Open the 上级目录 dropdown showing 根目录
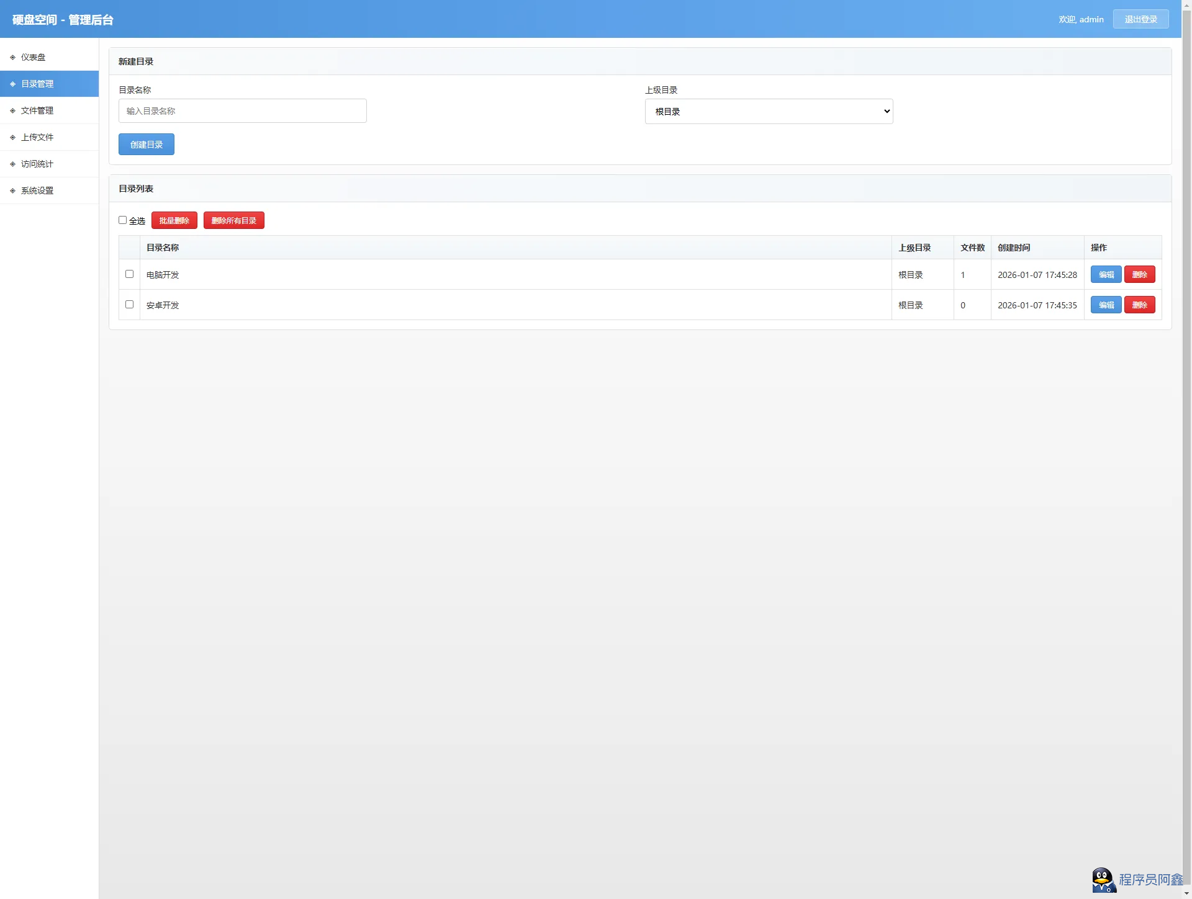The height and width of the screenshot is (899, 1192). click(769, 112)
